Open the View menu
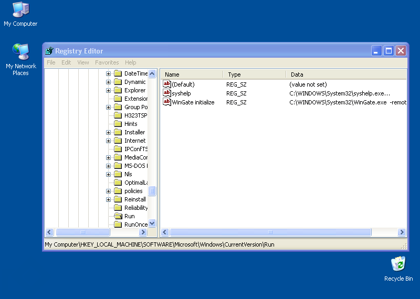Image resolution: width=420 pixels, height=299 pixels. (x=83, y=62)
